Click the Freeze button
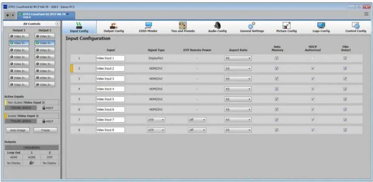Screen dimensions: 373x182 (45, 130)
